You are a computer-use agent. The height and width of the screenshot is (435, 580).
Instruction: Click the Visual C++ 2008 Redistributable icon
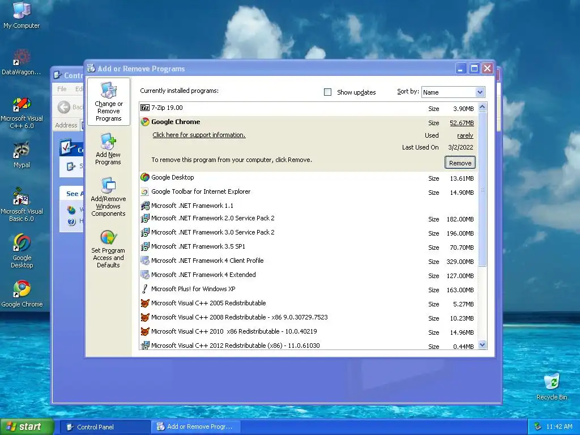pos(145,317)
